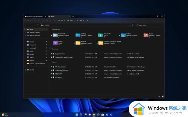
Task: Unpin Music using its sidebar pin icon
Action: click(x=46, y=51)
